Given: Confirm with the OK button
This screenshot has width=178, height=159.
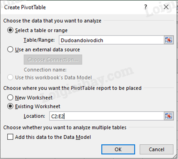Looking at the screenshot, I should (118, 149).
